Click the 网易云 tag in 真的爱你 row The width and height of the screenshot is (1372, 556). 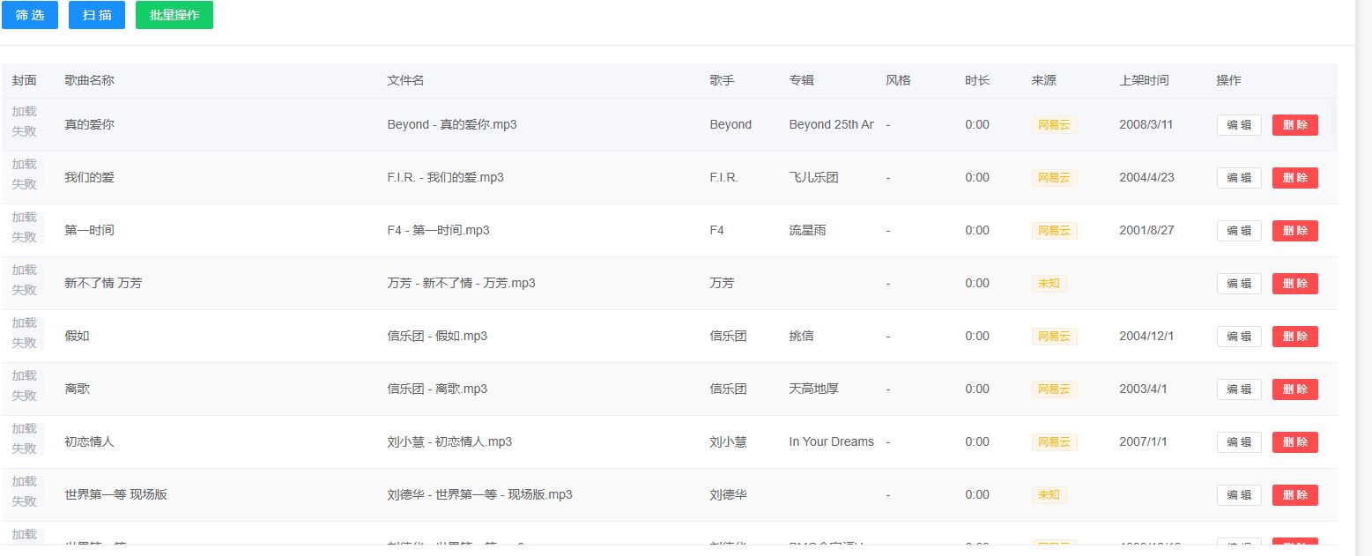coord(1054,125)
